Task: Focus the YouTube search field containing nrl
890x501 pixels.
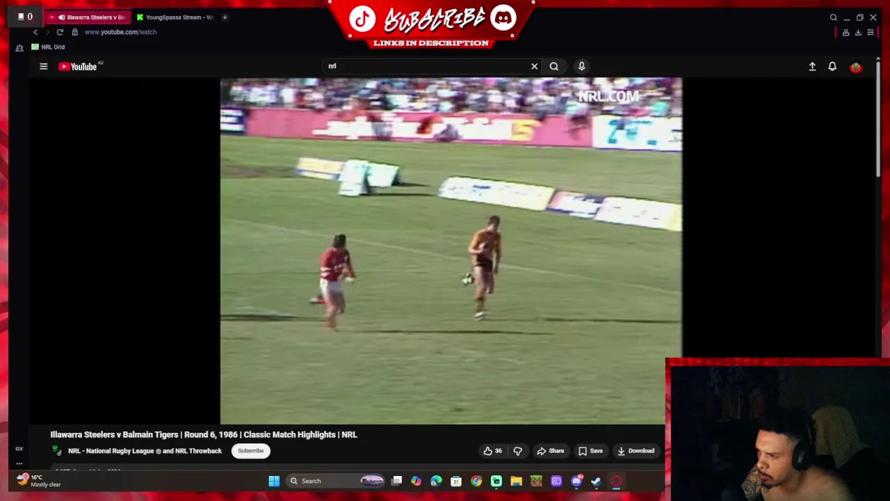Action: coord(426,66)
